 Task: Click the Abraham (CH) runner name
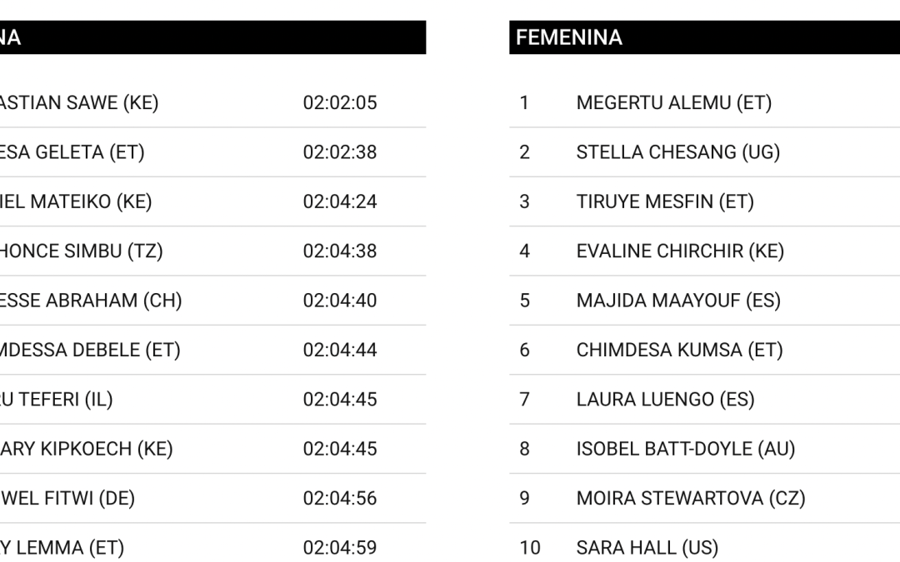90,301
